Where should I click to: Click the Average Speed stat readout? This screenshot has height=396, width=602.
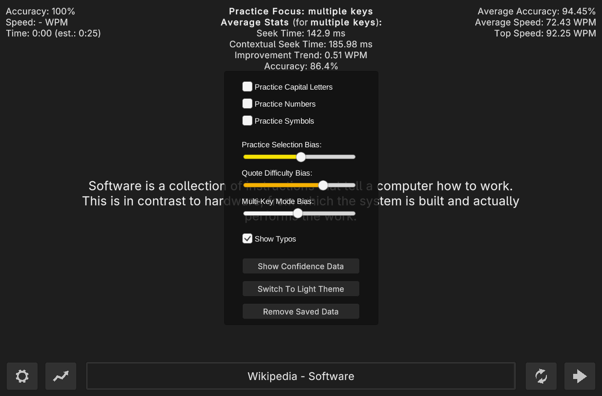pyautogui.click(x=535, y=22)
